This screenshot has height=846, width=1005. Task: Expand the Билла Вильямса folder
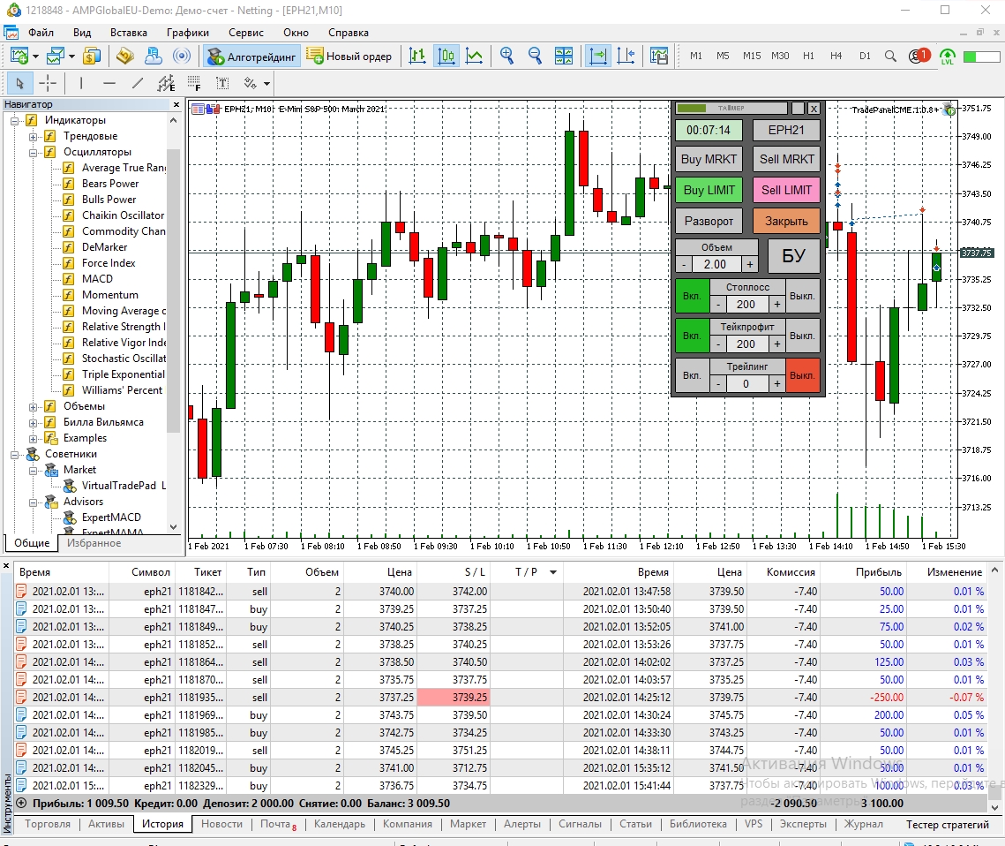[x=33, y=423]
